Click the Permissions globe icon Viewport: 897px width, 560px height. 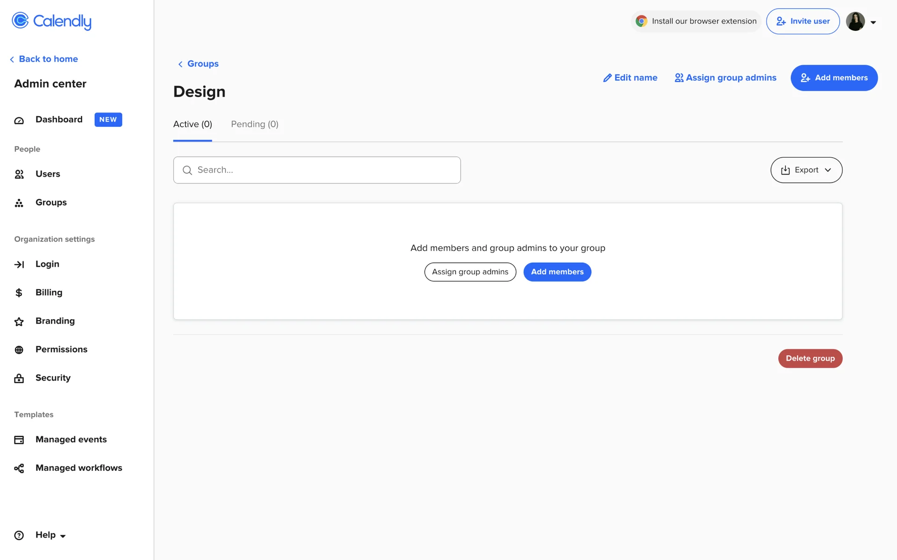[x=19, y=350]
